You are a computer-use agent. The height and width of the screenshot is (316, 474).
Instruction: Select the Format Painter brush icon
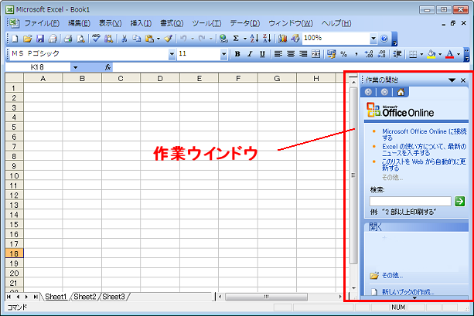pos(169,39)
